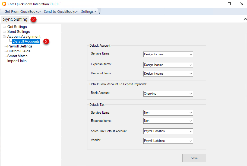The width and height of the screenshot is (247, 166).
Task: Click the Default Bank Account To Deposit Payments label
Action: coord(118,84)
